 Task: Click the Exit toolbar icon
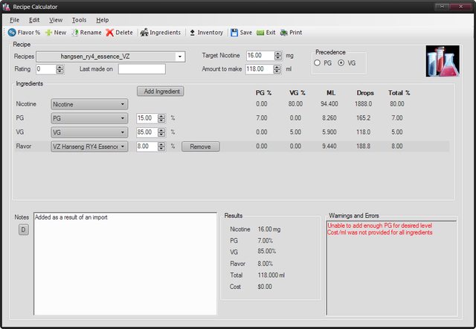coord(260,33)
